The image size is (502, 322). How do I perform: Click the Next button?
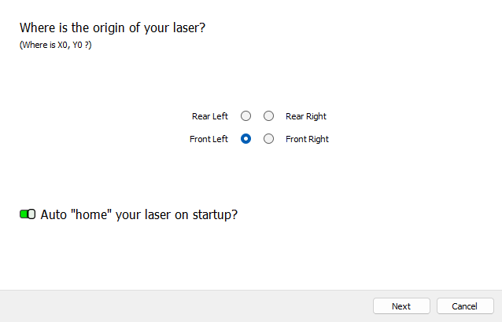[x=401, y=306]
